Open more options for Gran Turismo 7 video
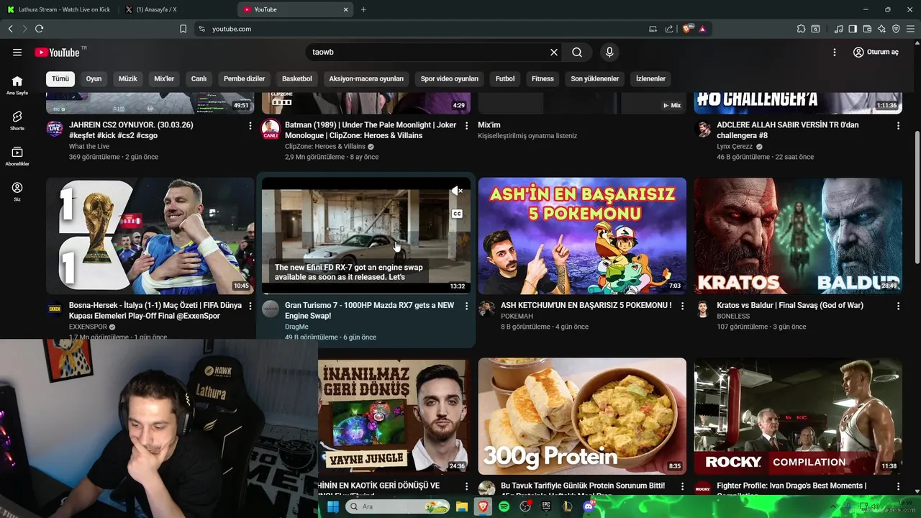The width and height of the screenshot is (921, 518). click(x=466, y=306)
